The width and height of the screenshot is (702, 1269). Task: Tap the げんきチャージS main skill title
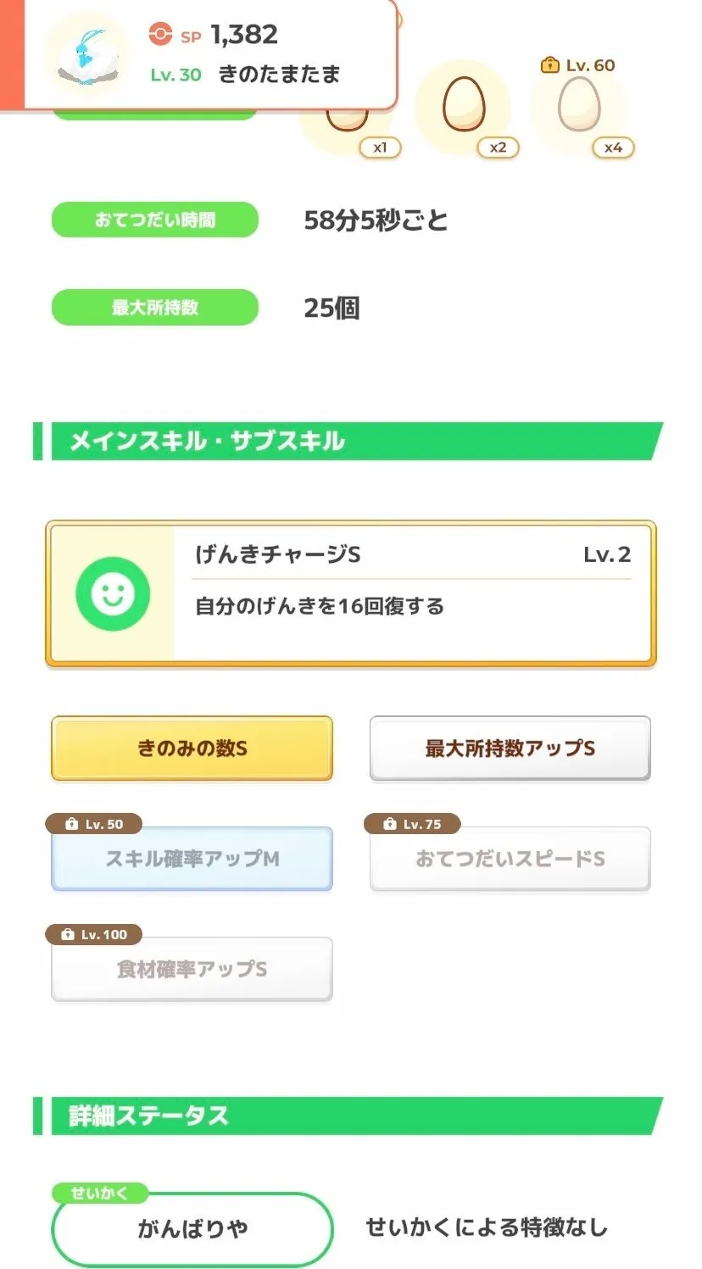(278, 554)
